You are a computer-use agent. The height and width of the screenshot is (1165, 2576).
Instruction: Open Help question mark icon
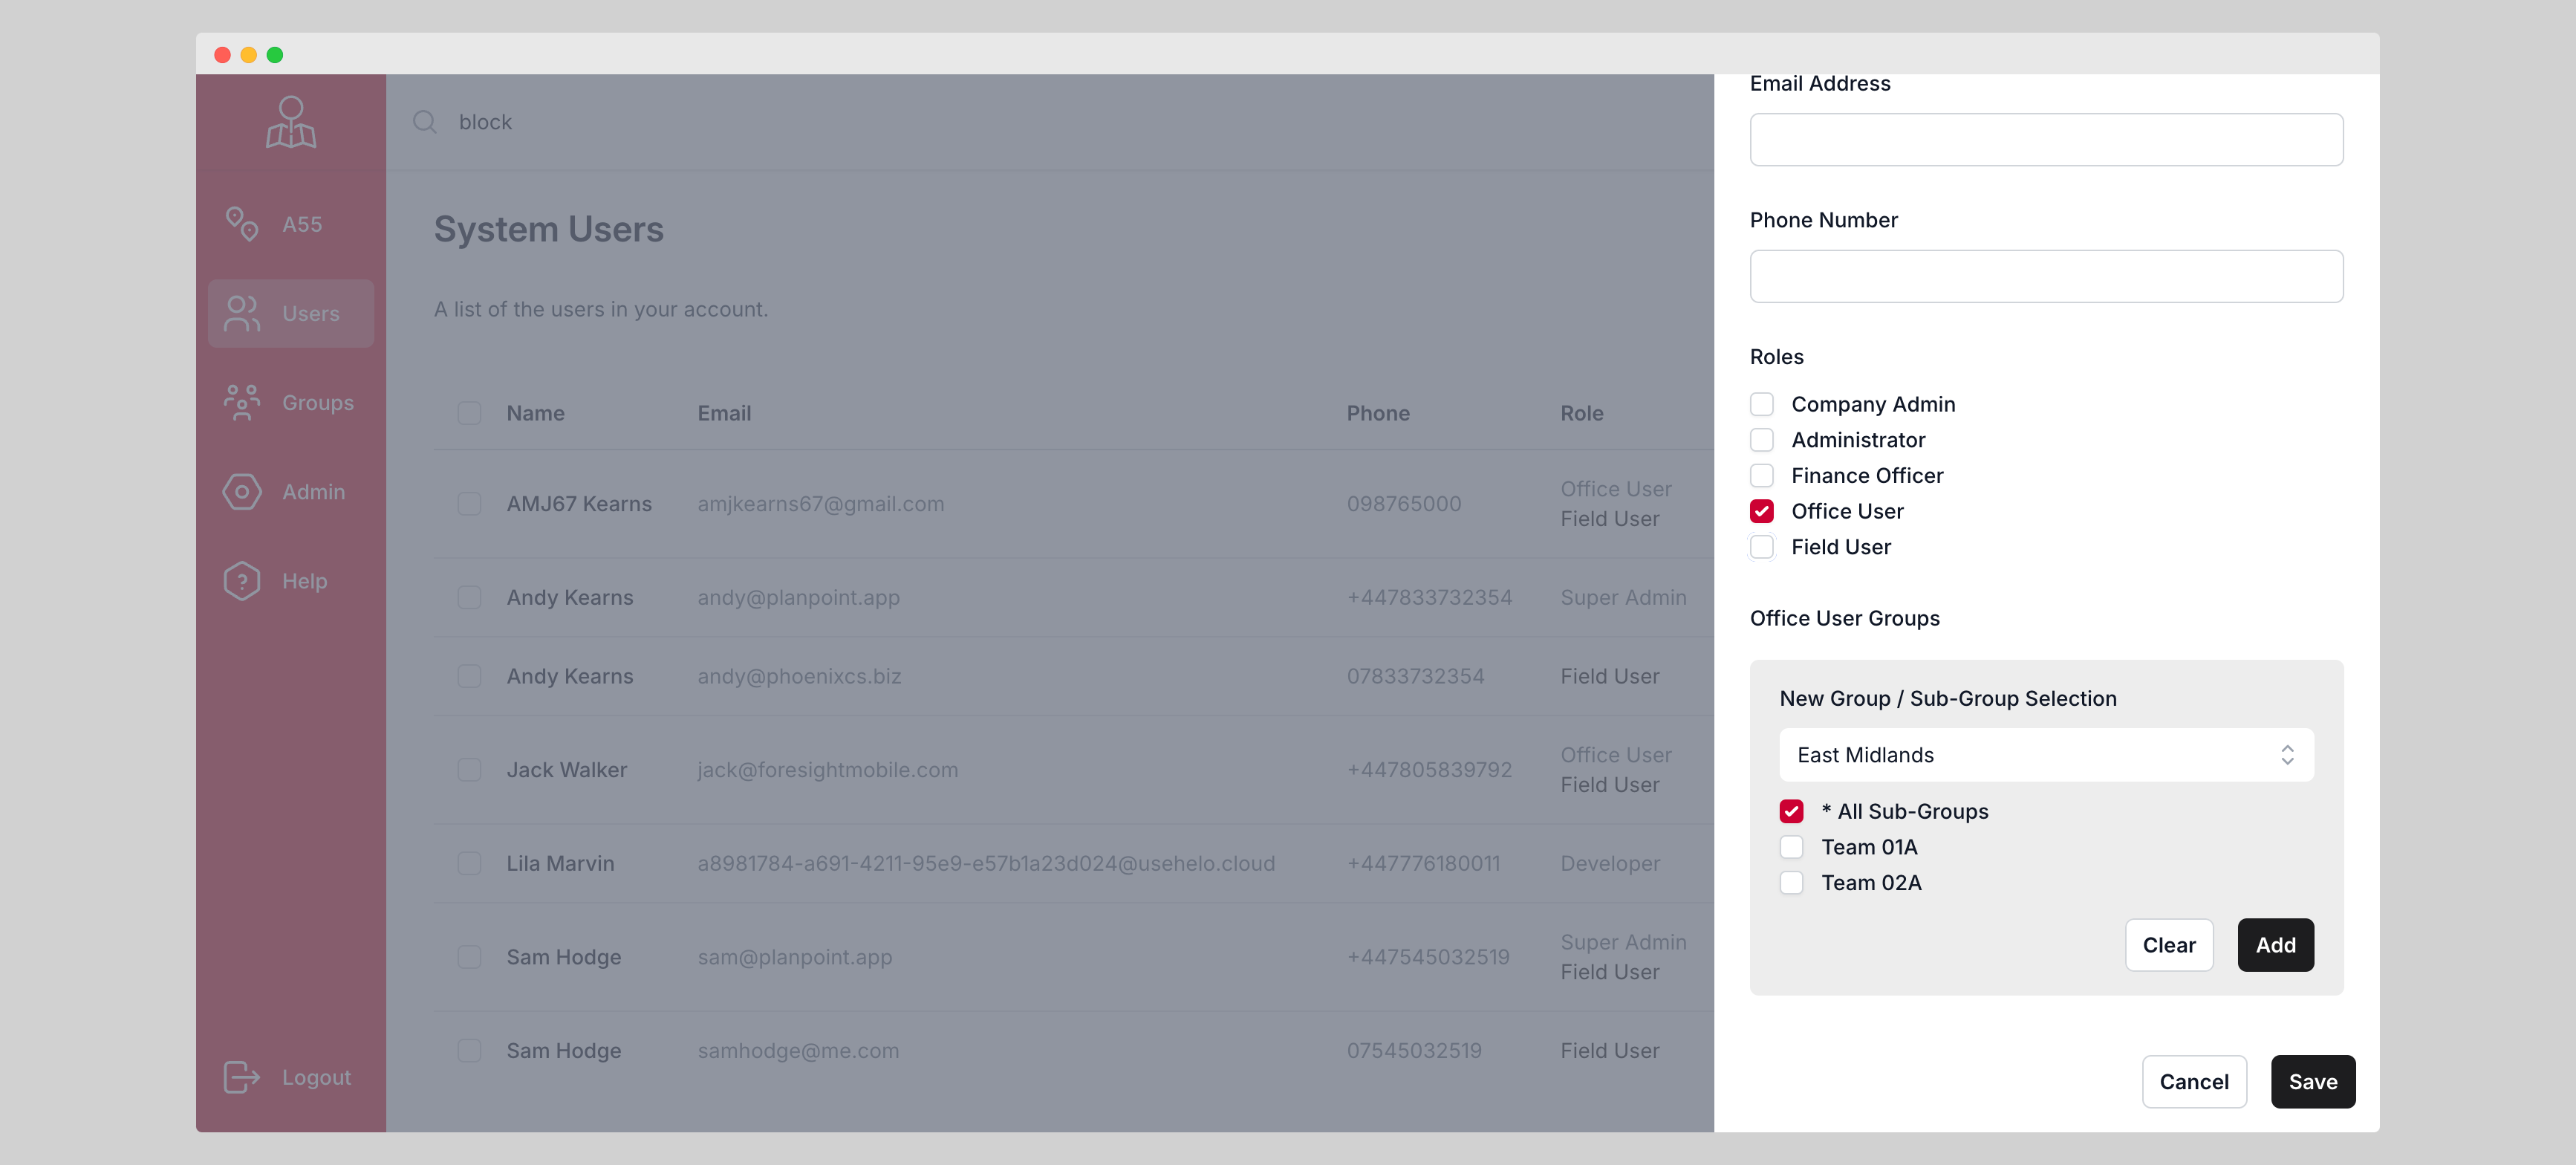tap(241, 580)
